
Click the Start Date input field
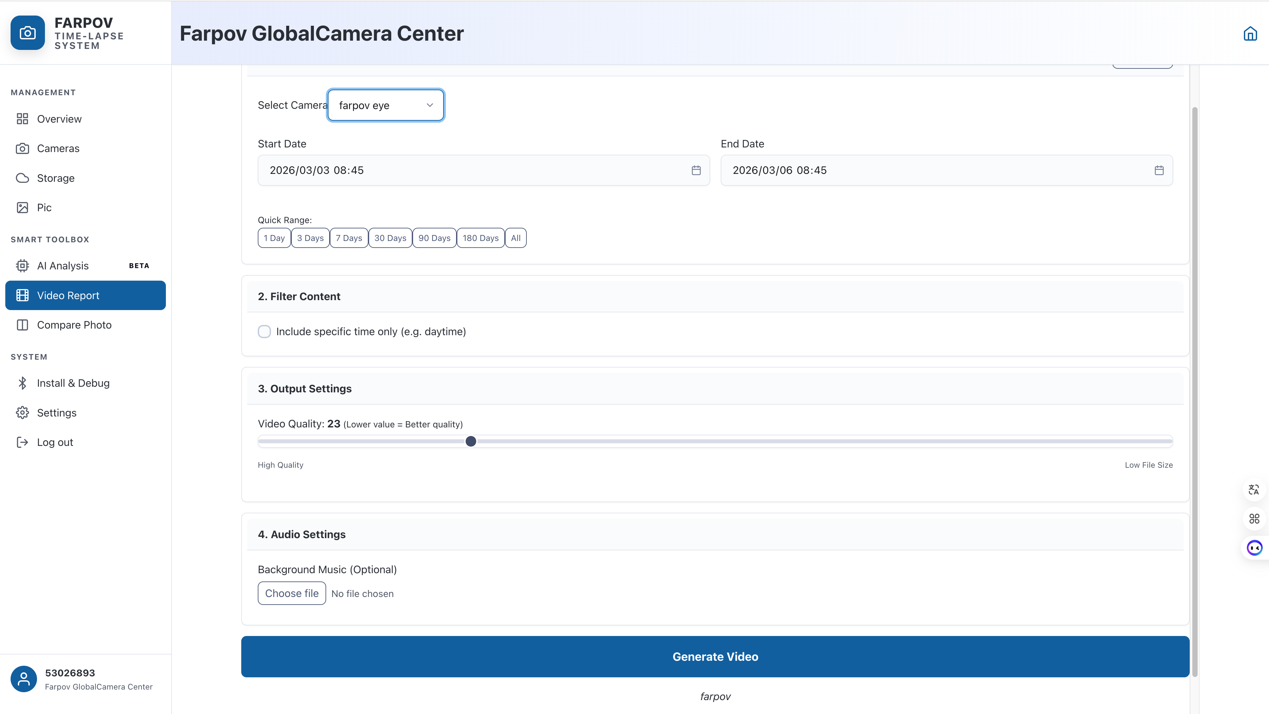click(x=473, y=170)
